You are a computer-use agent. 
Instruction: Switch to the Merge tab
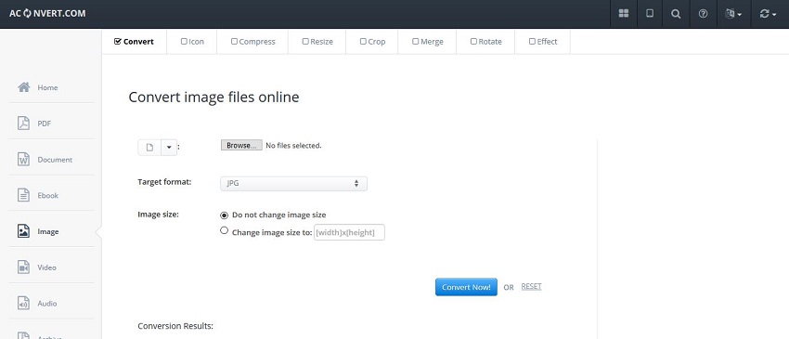(x=427, y=41)
